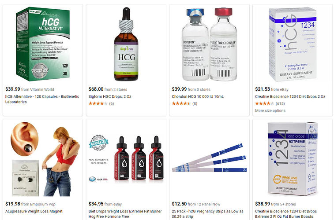Open Chorulon HCG 10 000 IU 10mL title
The width and height of the screenshot is (334, 220).
198,96
